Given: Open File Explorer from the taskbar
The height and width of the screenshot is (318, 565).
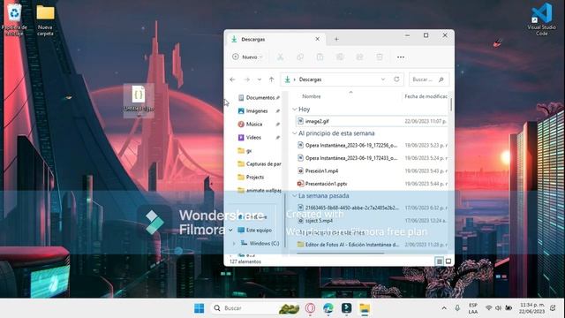Looking at the screenshot, I should tap(365, 308).
